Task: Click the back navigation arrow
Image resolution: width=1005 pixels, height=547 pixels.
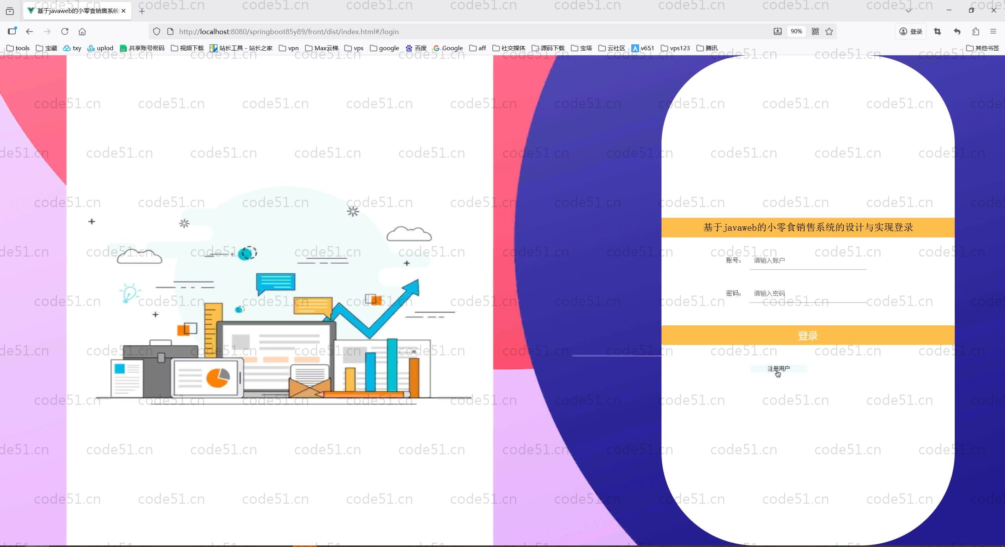Action: point(29,31)
